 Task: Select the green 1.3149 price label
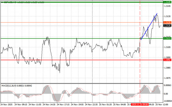tap(167, 2)
